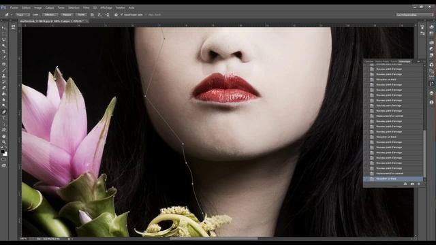Toggle Quick Mask mode

3,159
